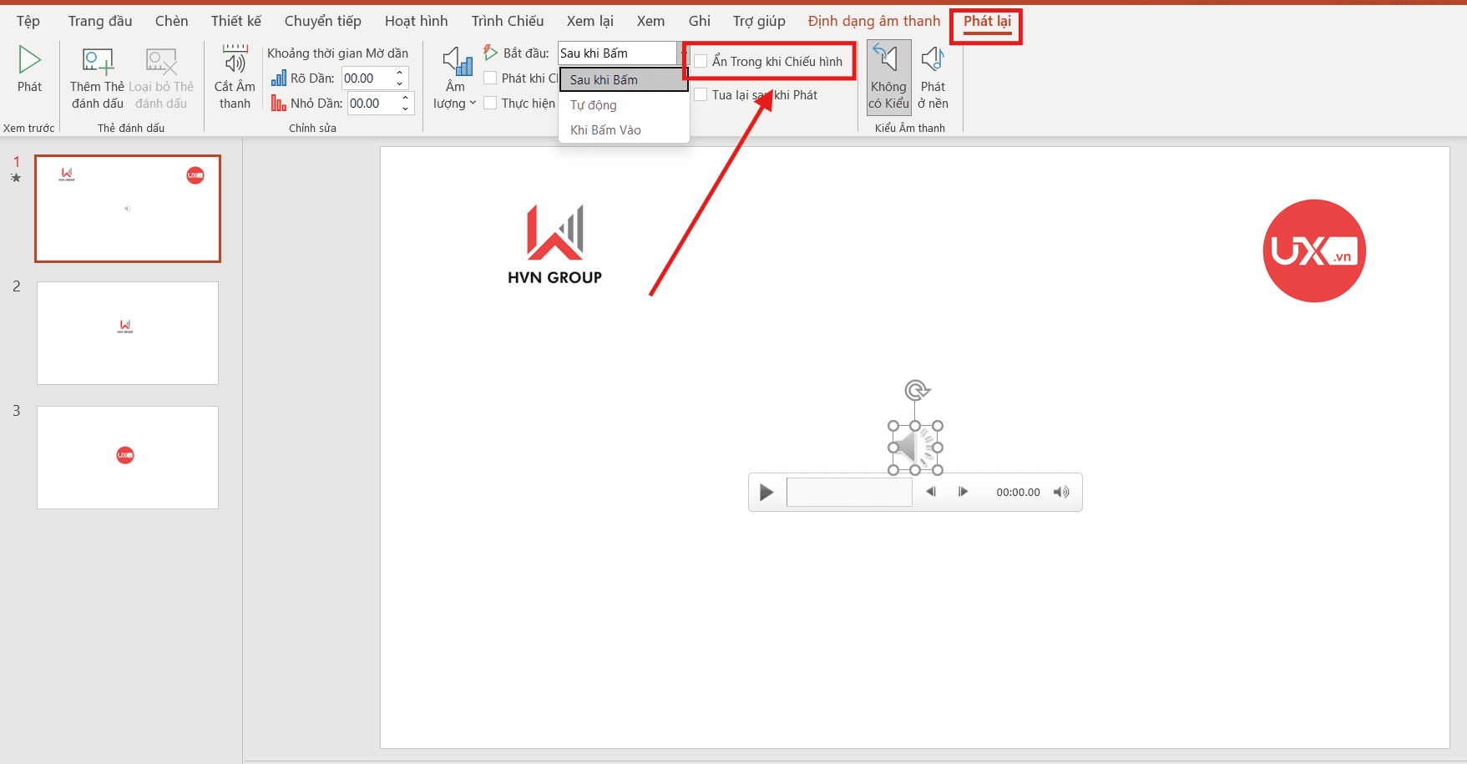Increase the Rõ Dần fade-in duration
1467x764 pixels.
[x=400, y=73]
